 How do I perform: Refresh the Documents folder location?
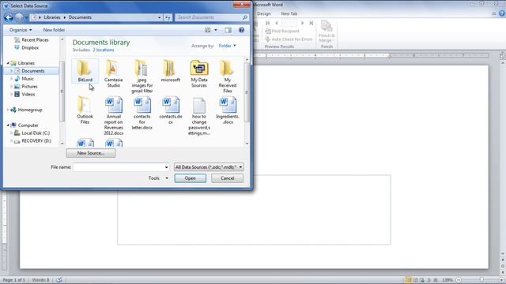(x=168, y=17)
